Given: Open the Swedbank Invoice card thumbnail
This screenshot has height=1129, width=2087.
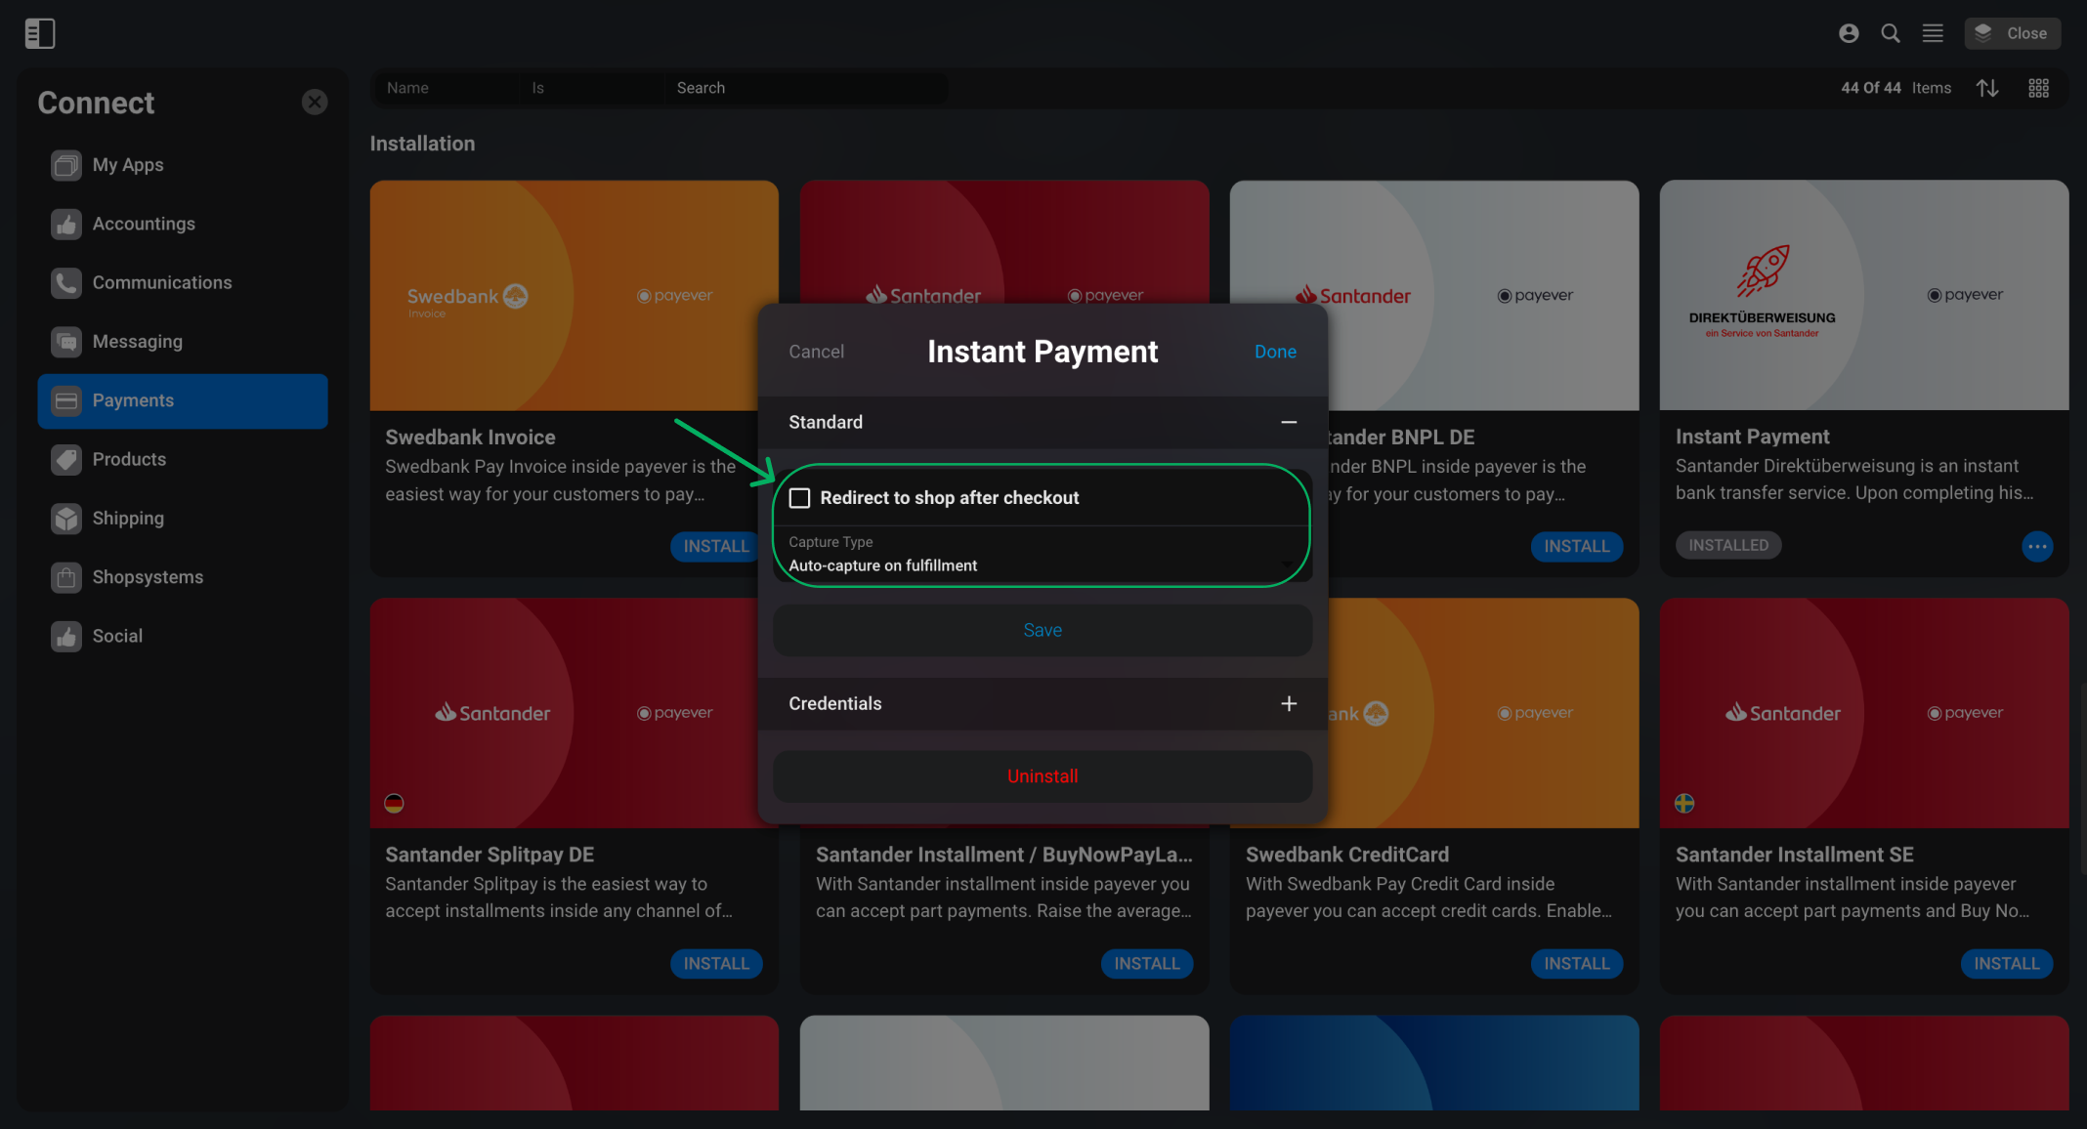Looking at the screenshot, I should pyautogui.click(x=574, y=295).
